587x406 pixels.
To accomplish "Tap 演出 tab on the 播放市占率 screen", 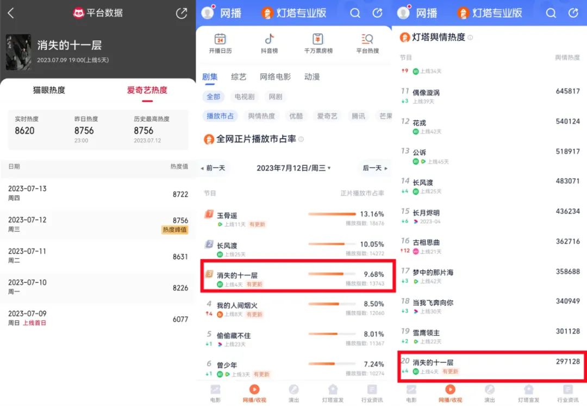I will coord(293,393).
